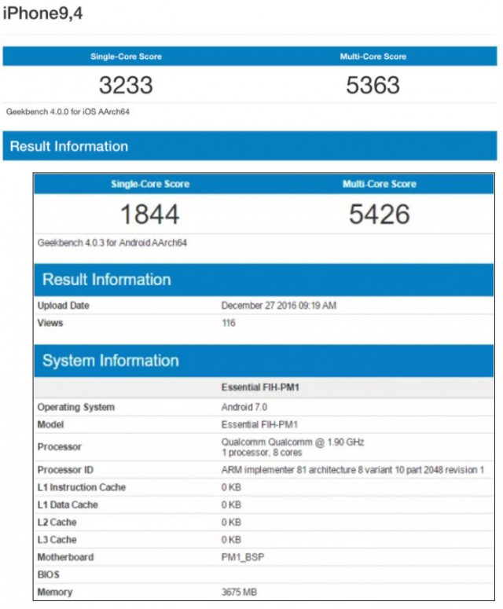Click the Processor row label

(60, 447)
